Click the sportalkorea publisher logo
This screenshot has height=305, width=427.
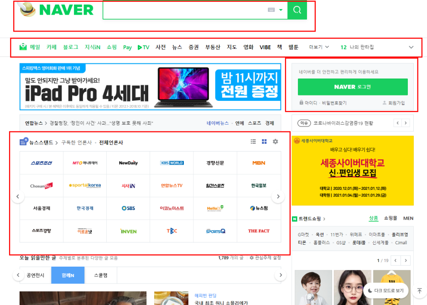coord(85,186)
